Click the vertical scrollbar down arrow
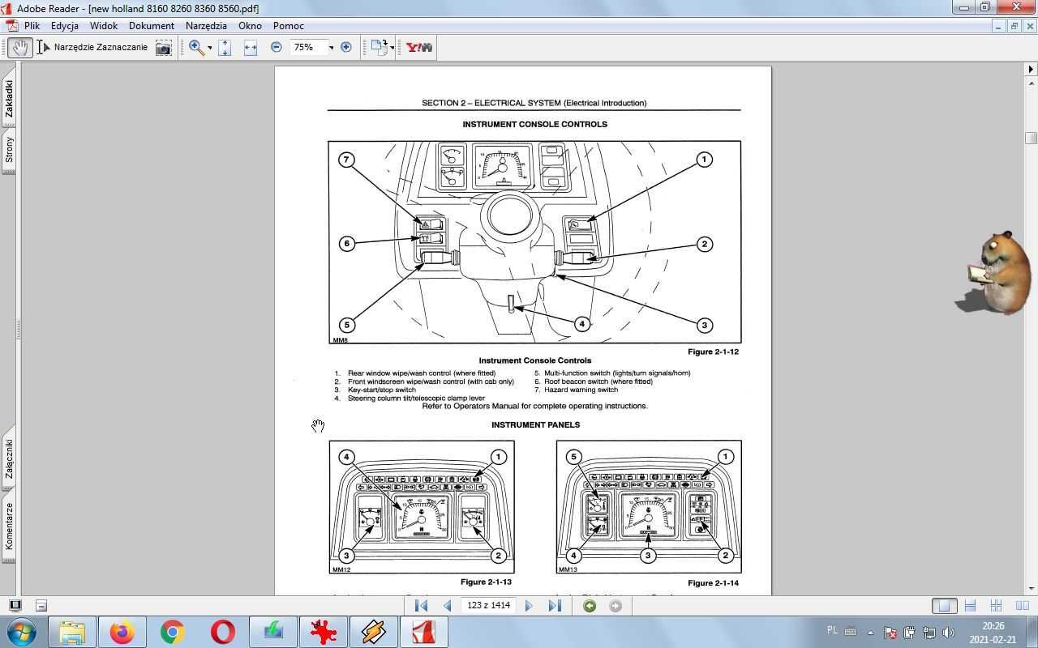The image size is (1038, 648). [x=1031, y=589]
